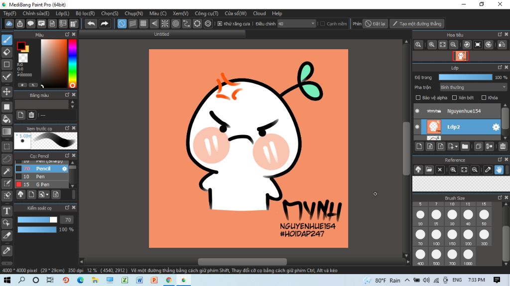Open Pha trộn blend mode dropdown

[473, 87]
